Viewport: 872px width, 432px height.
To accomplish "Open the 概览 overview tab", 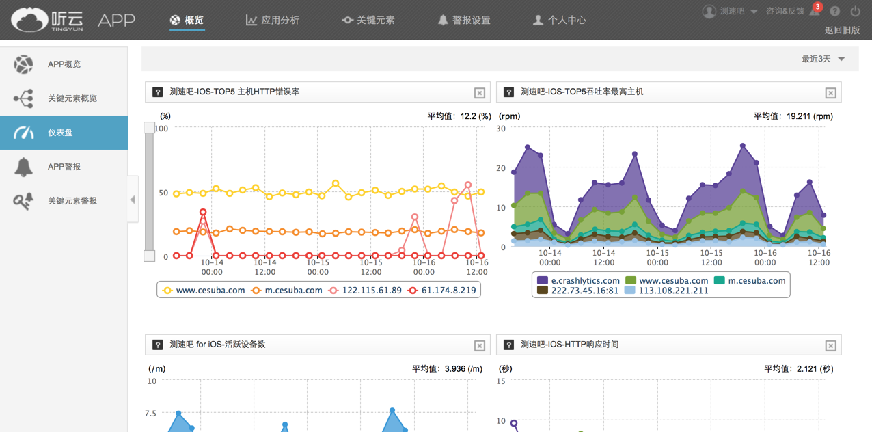I will (x=187, y=20).
